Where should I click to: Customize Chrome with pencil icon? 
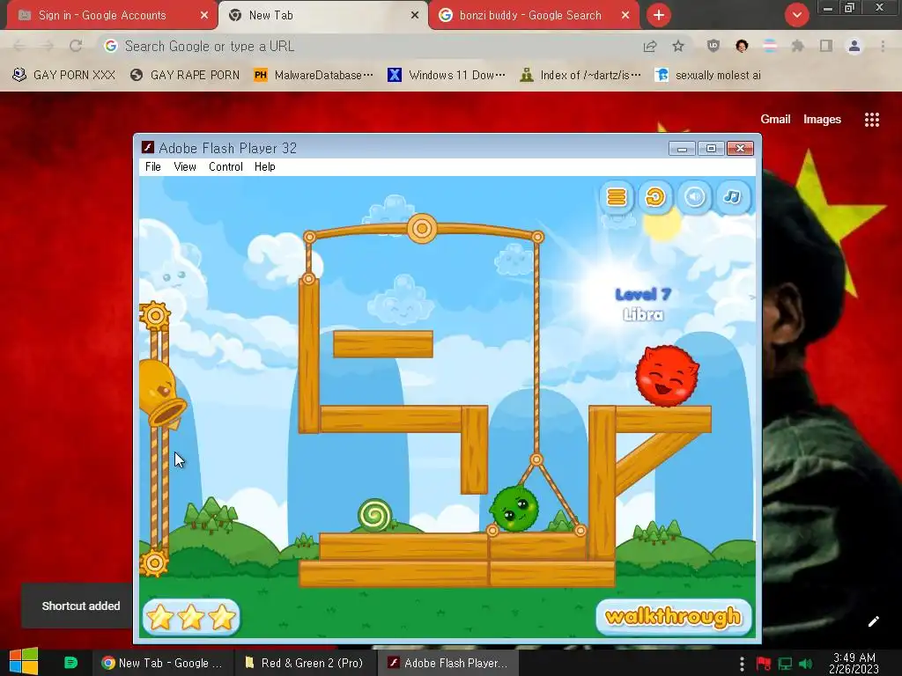click(x=873, y=621)
